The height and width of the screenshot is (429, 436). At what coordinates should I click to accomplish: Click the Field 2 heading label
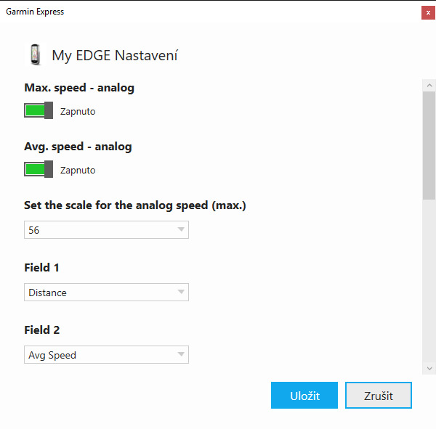click(42, 330)
